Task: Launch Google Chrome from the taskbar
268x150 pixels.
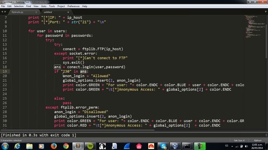Action: pyautogui.click(x=66, y=146)
